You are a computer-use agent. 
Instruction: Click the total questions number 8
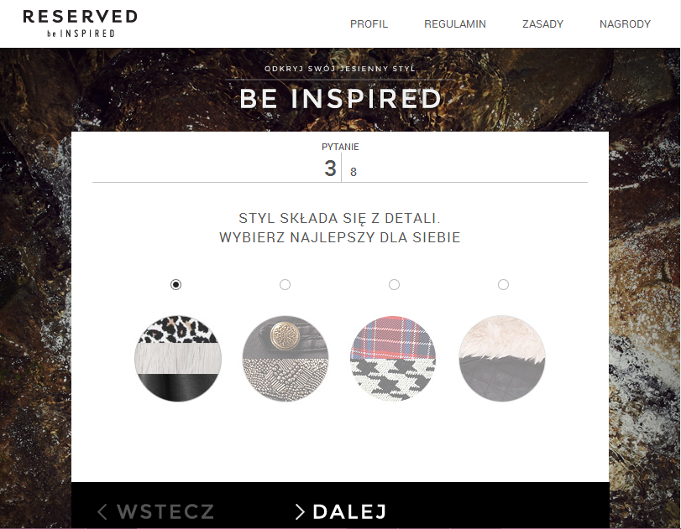(x=353, y=172)
